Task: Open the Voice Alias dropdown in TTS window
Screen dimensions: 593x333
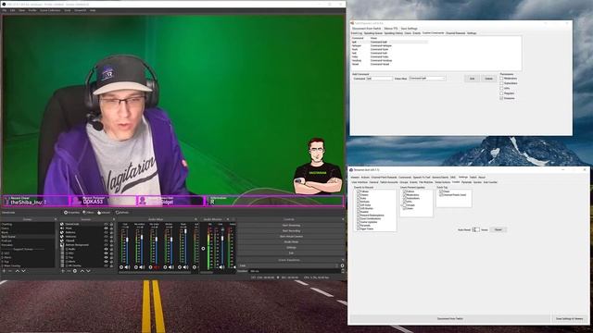Action: click(x=427, y=79)
